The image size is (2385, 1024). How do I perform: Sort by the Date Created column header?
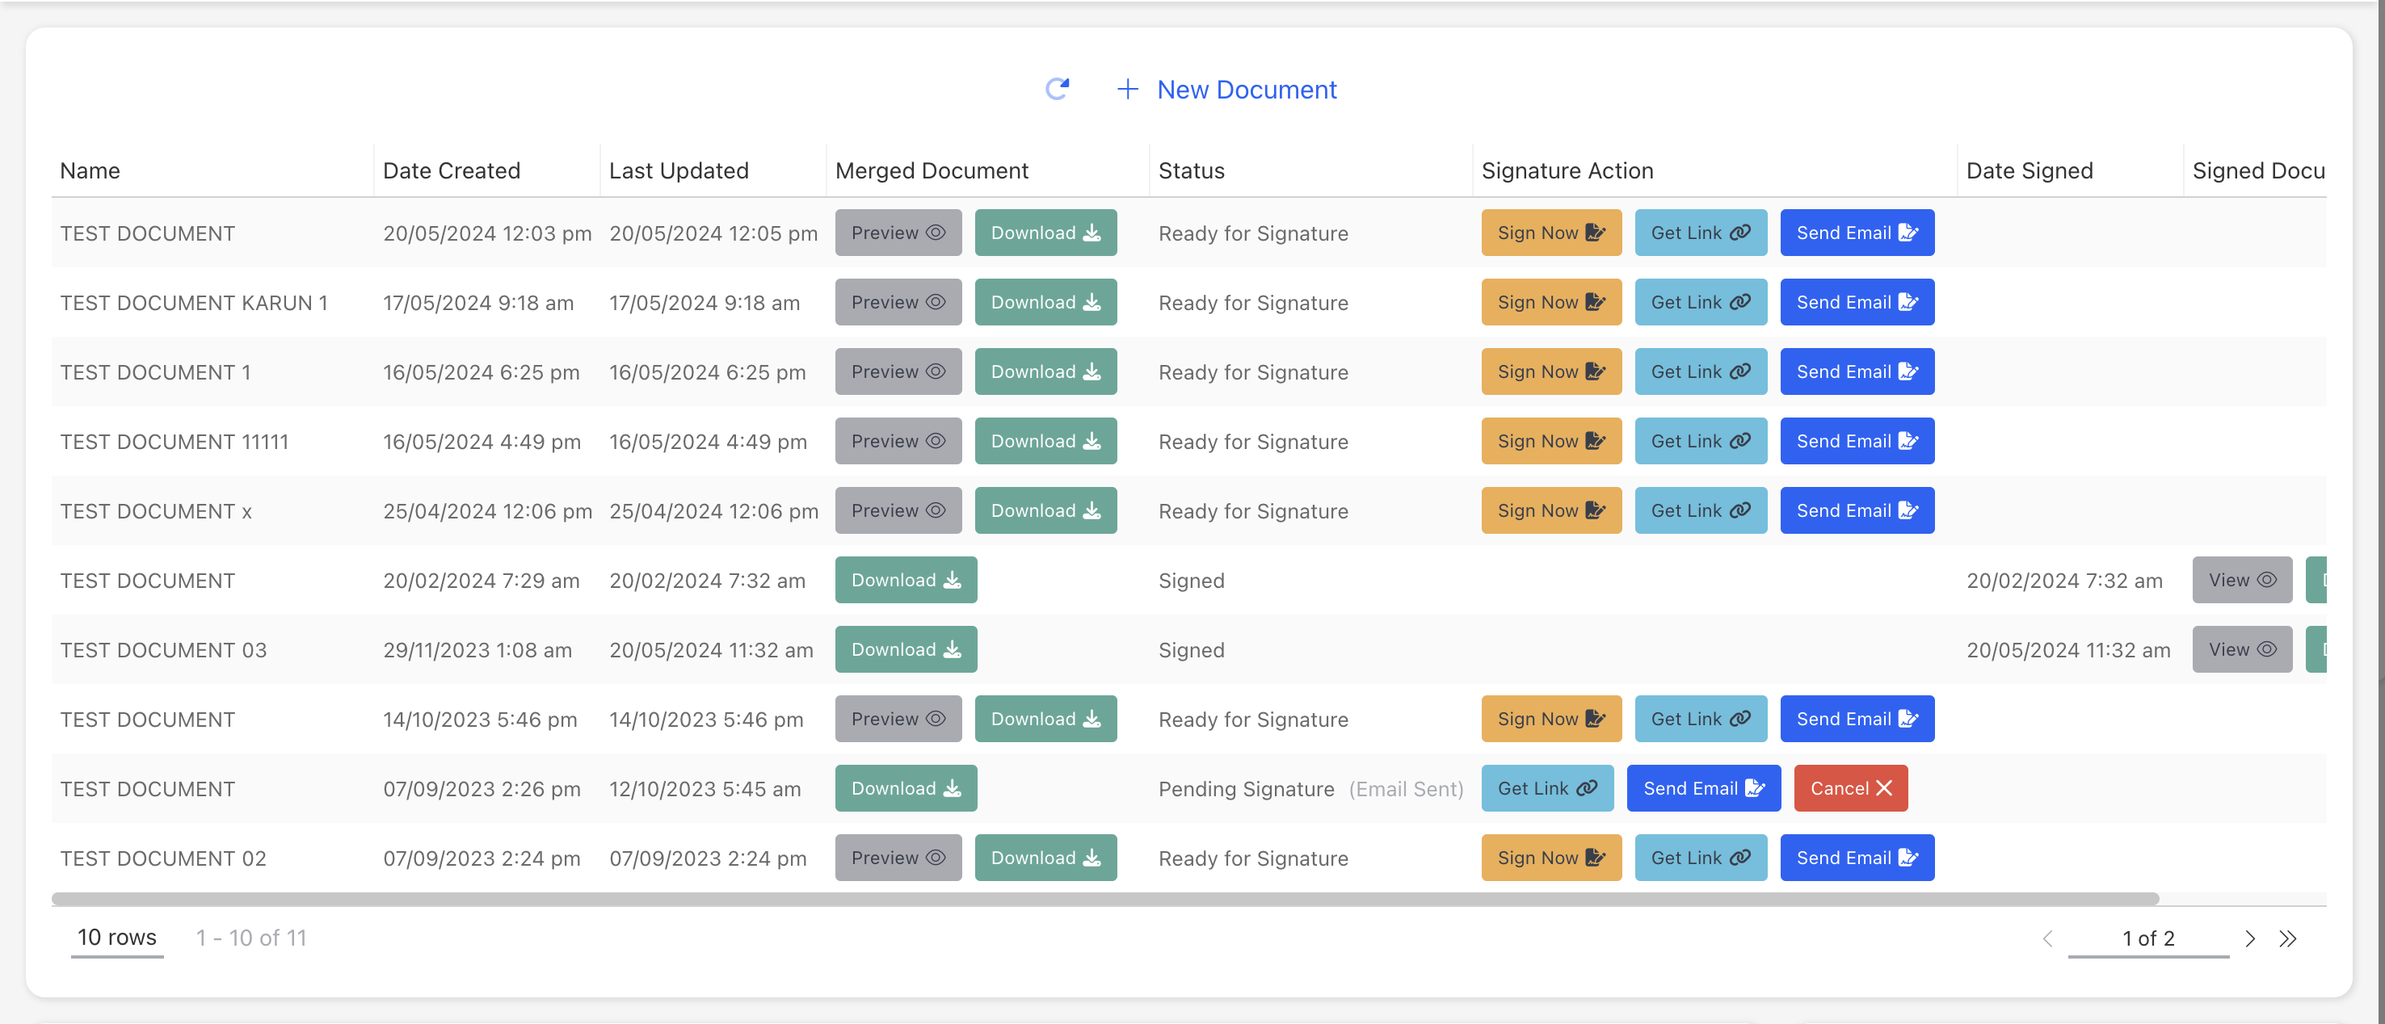[451, 170]
